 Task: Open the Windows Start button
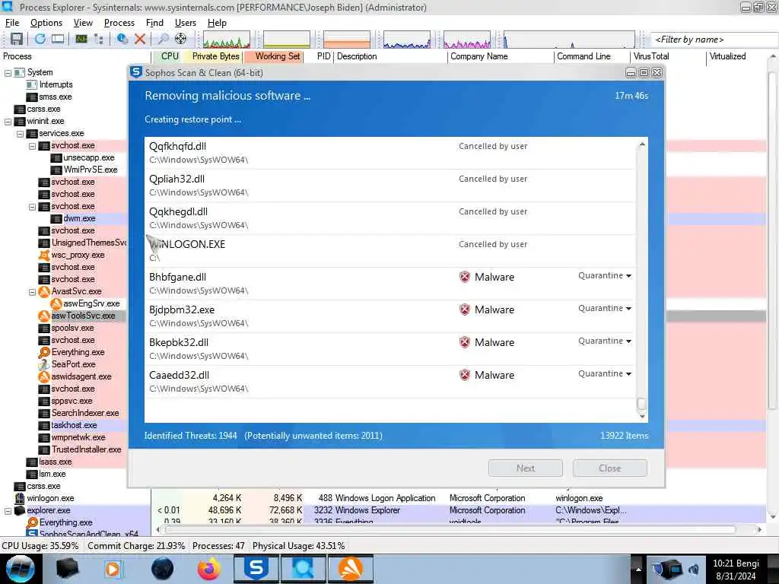tap(21, 569)
